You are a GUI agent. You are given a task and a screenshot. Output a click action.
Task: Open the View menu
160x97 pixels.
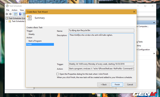(22, 10)
